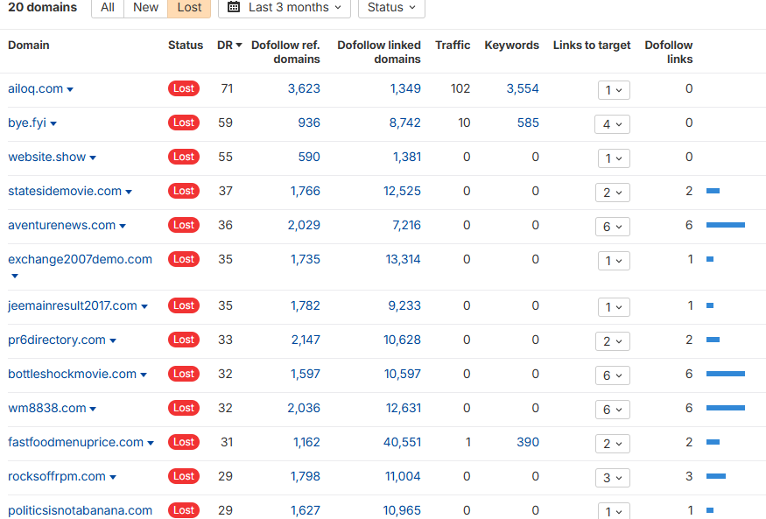Open the statesidemovie.com domain link
The width and height of the screenshot is (766, 519).
[65, 191]
